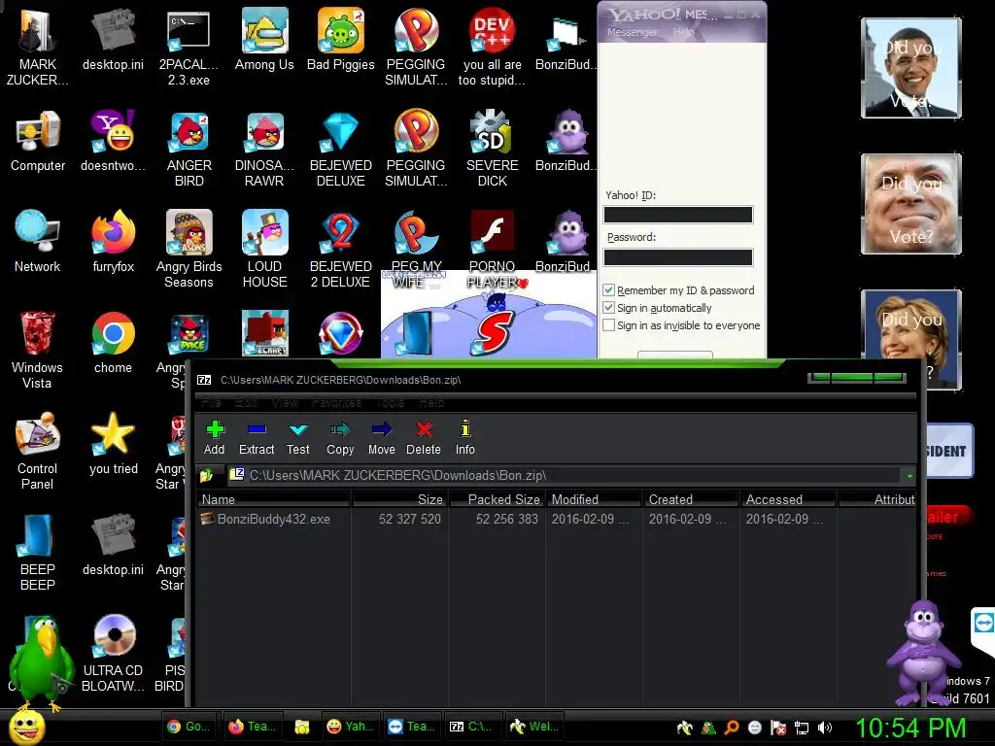The height and width of the screenshot is (746, 995).
Task: Select the you tried star icon
Action: [x=114, y=443]
